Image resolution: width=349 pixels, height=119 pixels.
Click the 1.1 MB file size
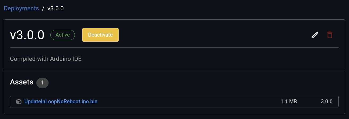point(288,101)
